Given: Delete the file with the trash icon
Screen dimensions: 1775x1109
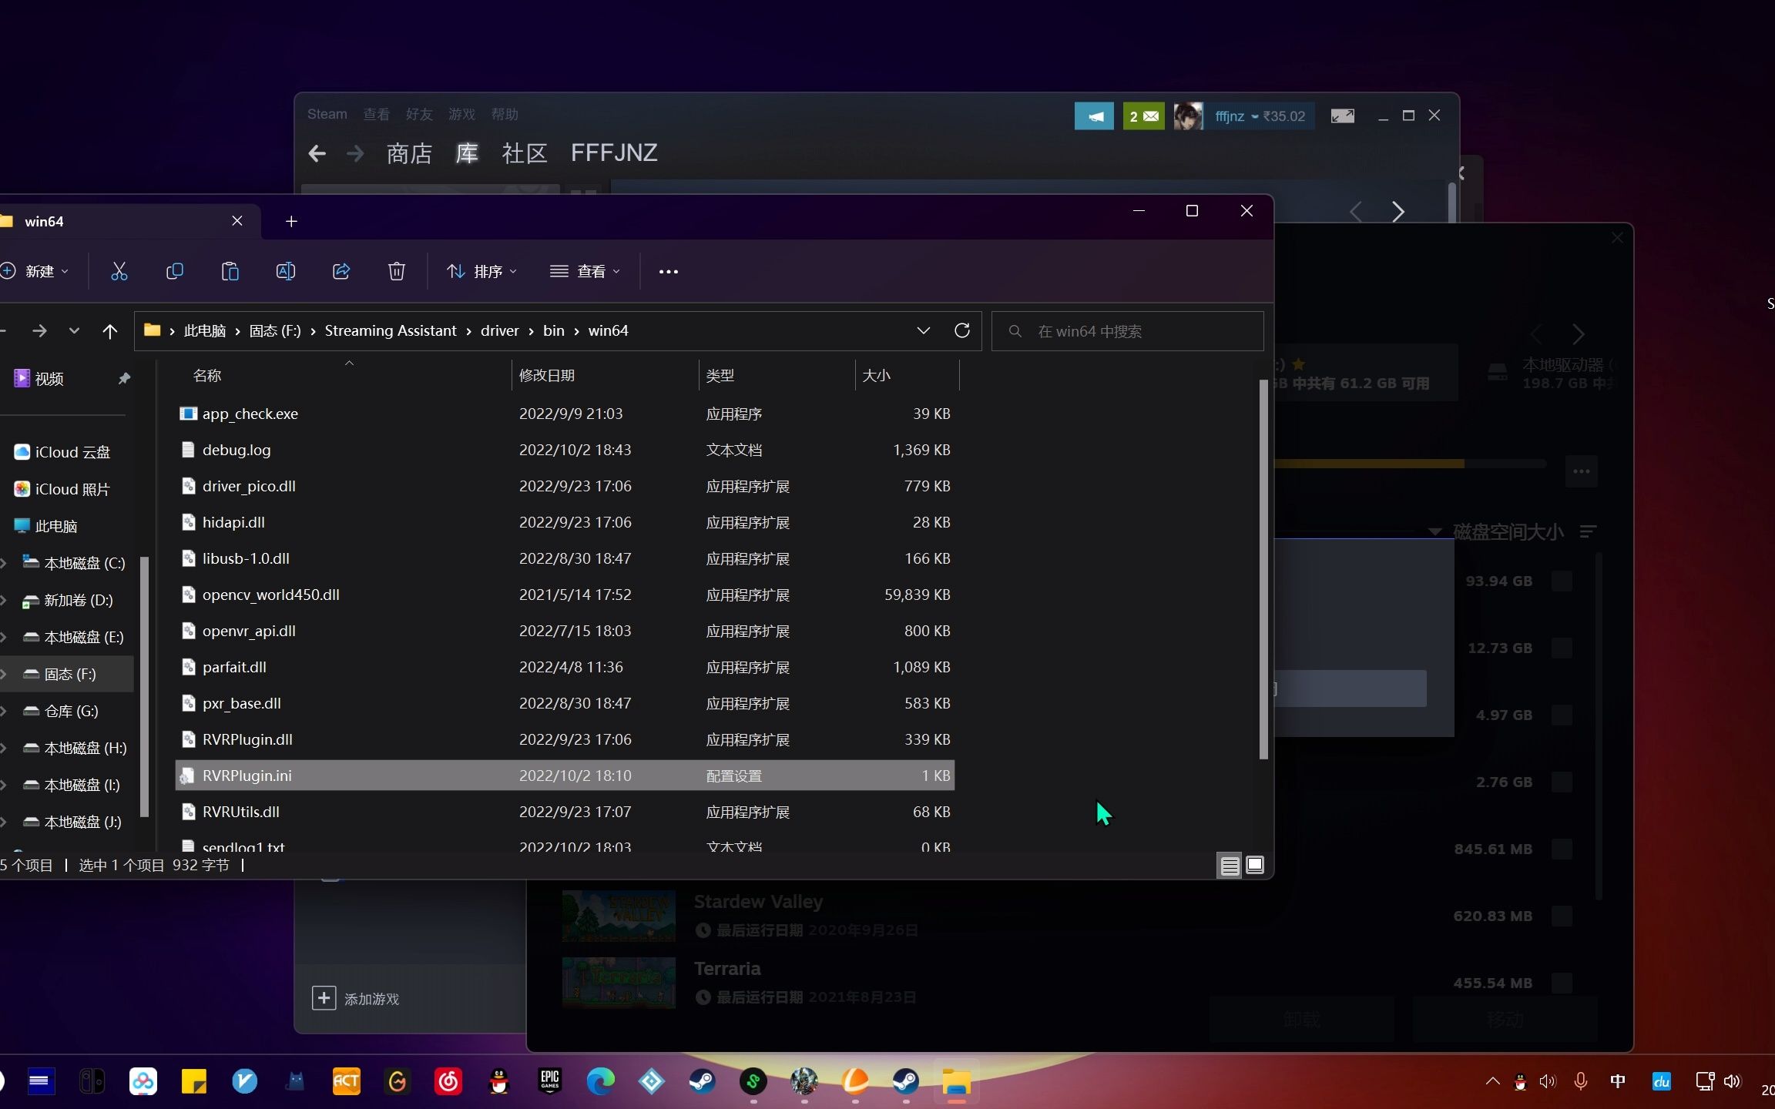Looking at the screenshot, I should click(397, 271).
